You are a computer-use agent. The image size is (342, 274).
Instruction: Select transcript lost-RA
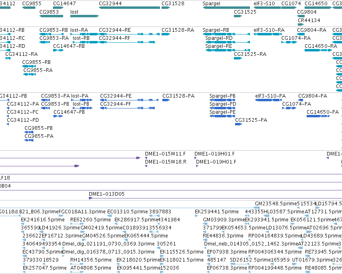[x=79, y=30]
